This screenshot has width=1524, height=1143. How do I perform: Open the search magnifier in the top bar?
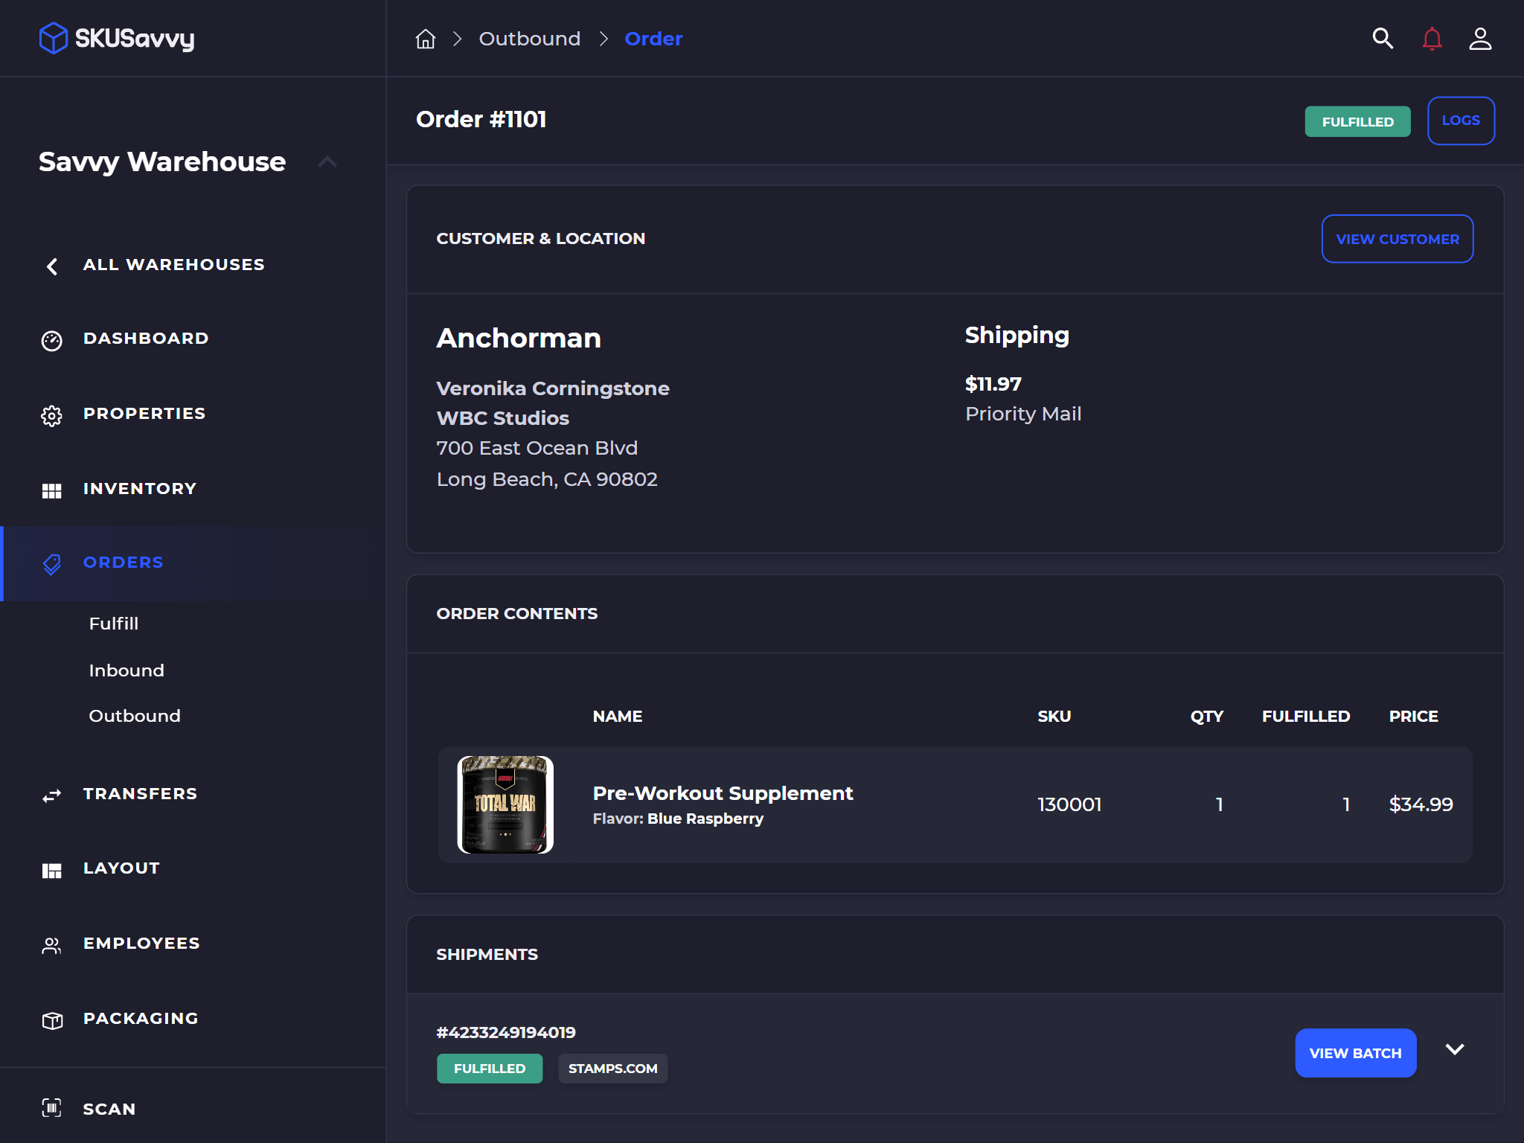[1382, 38]
